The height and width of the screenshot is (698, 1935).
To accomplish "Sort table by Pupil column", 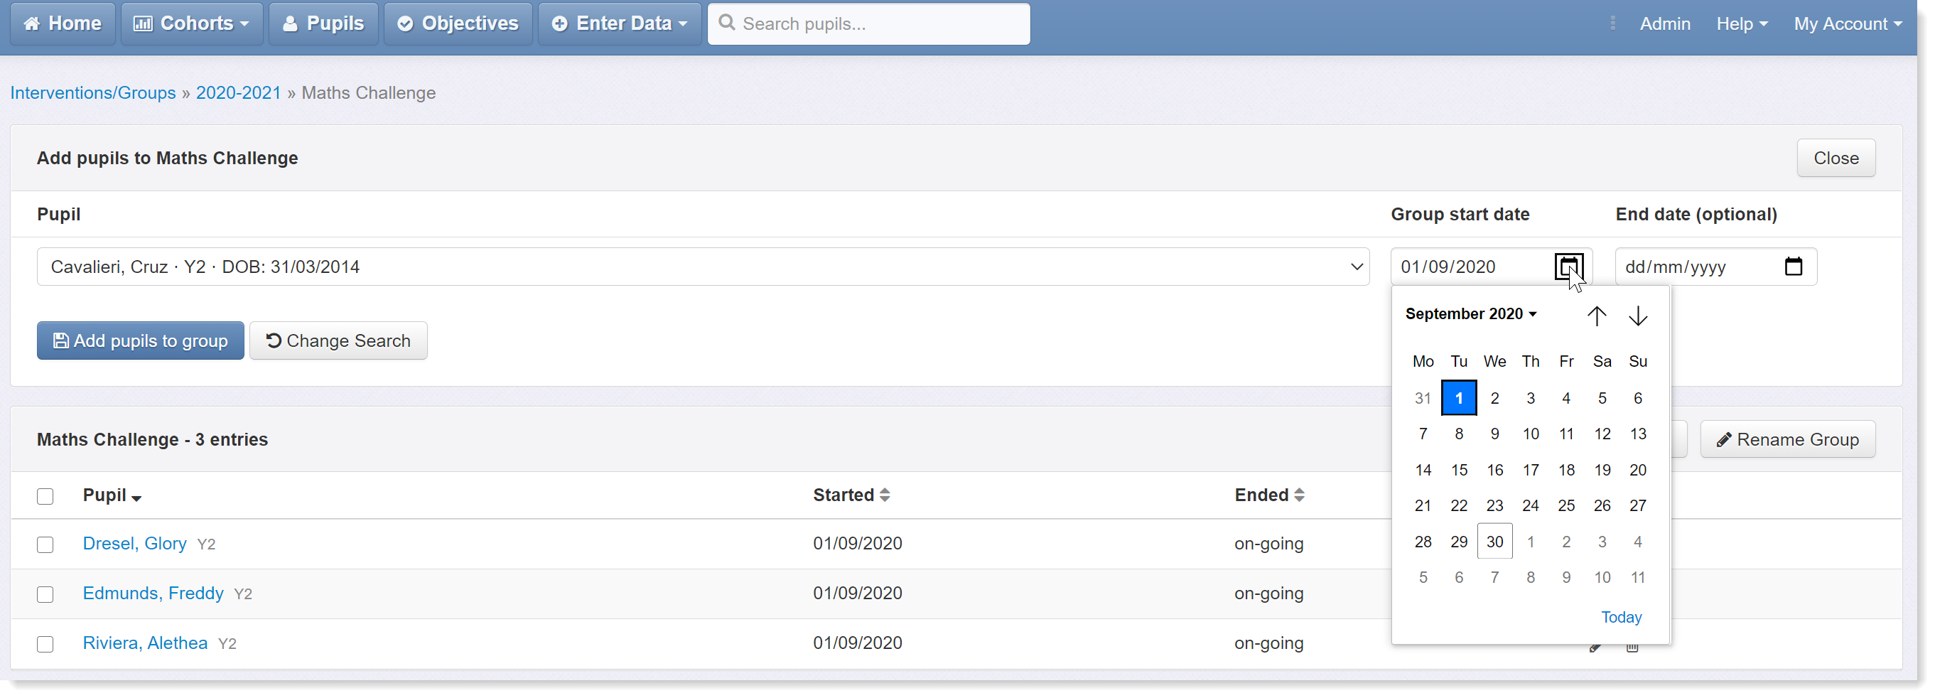I will (x=112, y=495).
